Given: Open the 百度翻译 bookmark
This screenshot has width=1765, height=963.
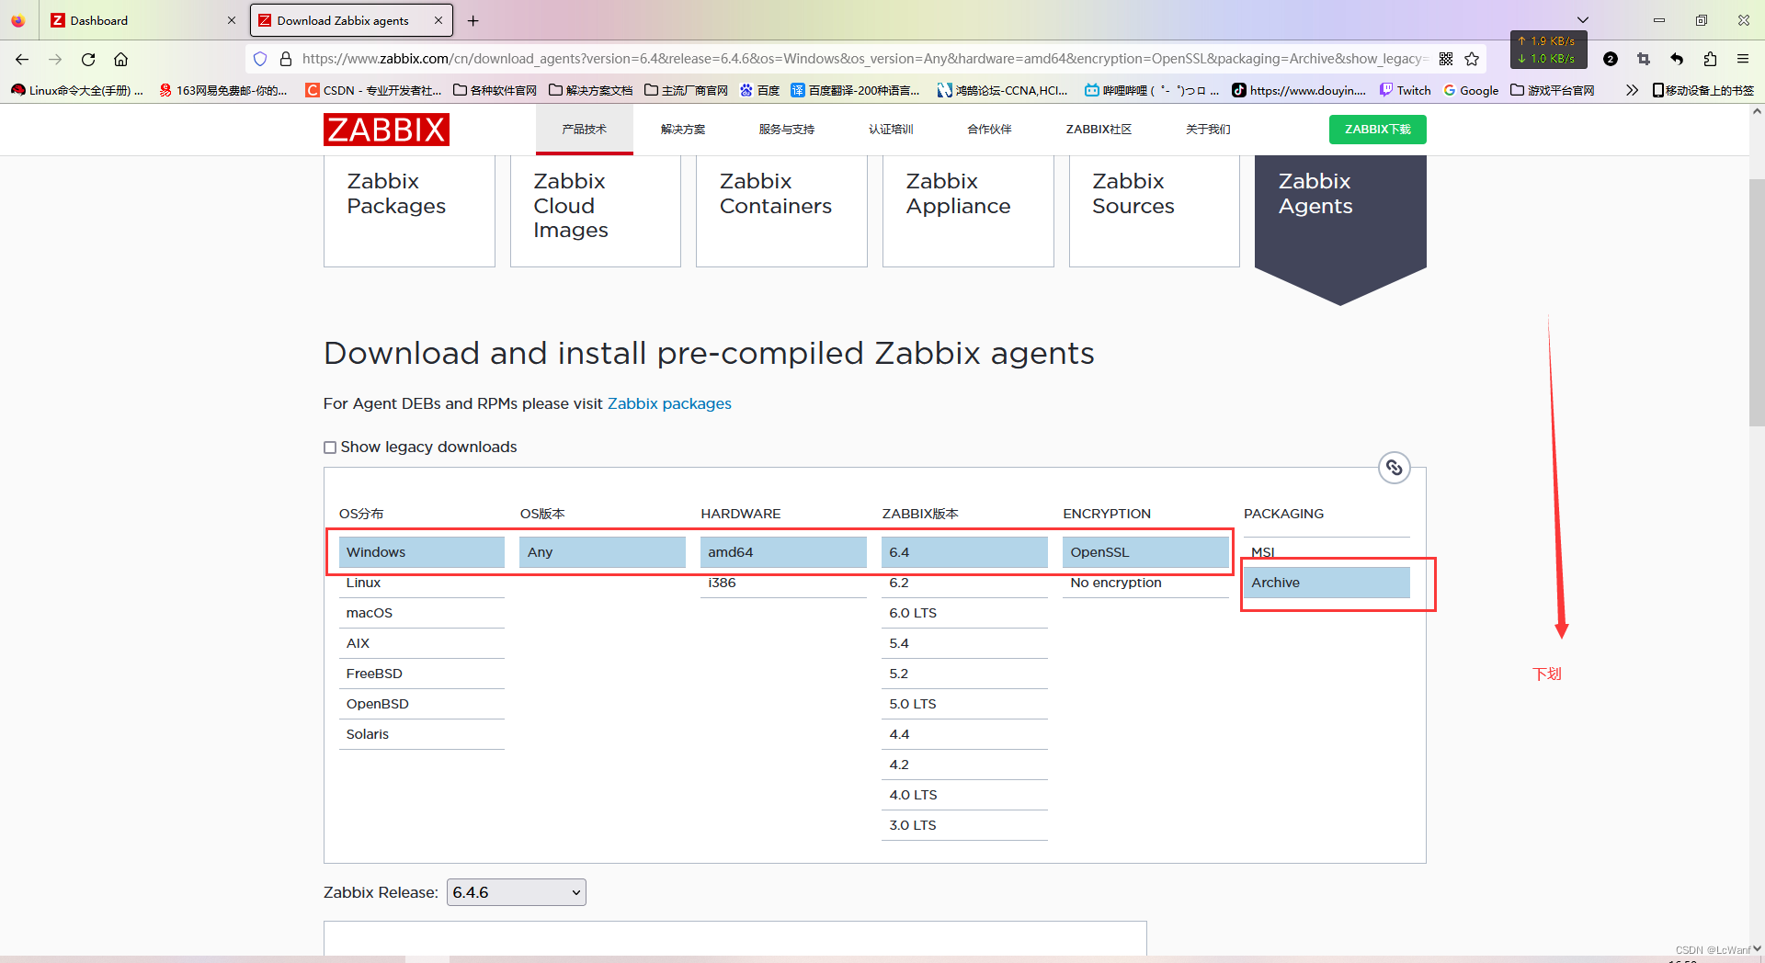Looking at the screenshot, I should pos(856,90).
